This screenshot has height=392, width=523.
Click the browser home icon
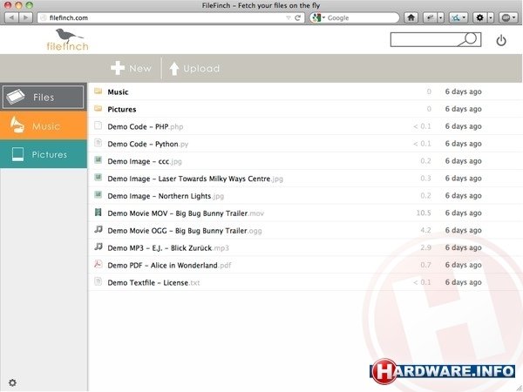411,17
